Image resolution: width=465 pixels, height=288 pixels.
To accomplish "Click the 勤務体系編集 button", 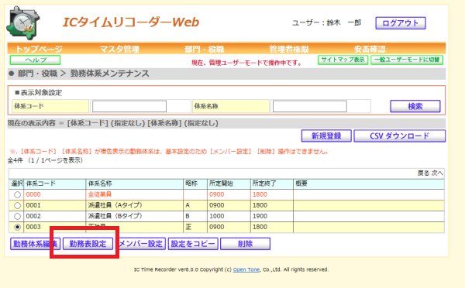I will pos(36,244).
